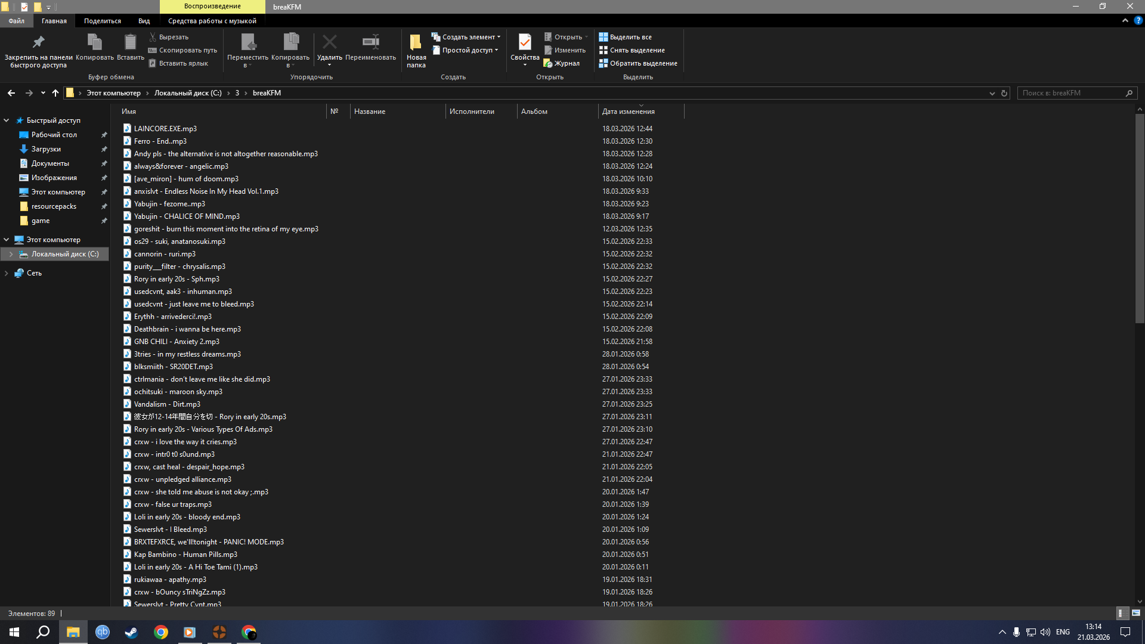Open the Вид ribbon tab

(x=144, y=21)
